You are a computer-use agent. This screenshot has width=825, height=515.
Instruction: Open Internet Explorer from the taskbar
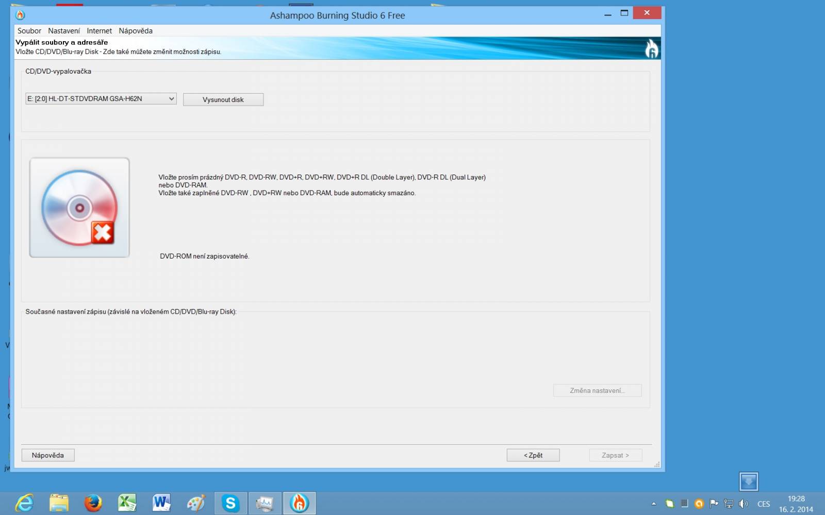(24, 503)
